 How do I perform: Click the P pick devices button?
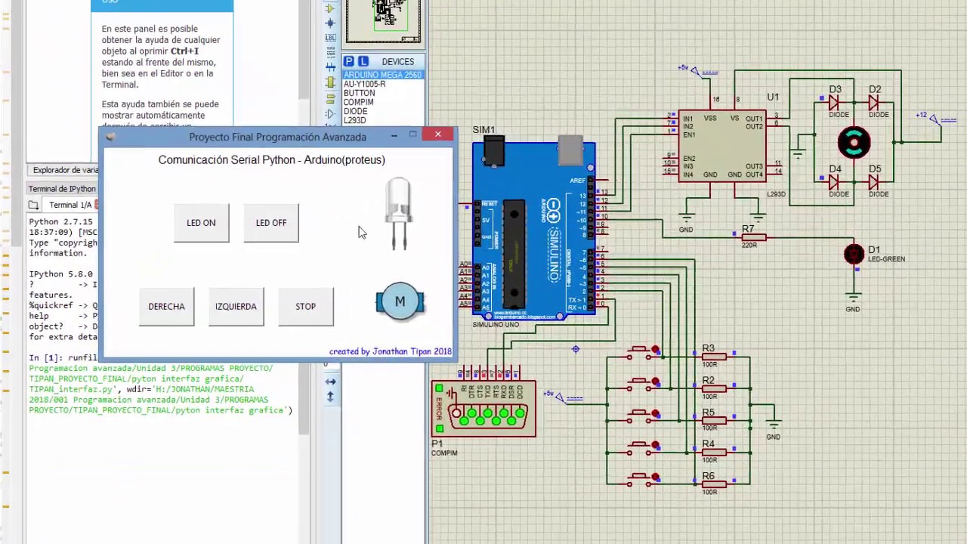point(349,61)
